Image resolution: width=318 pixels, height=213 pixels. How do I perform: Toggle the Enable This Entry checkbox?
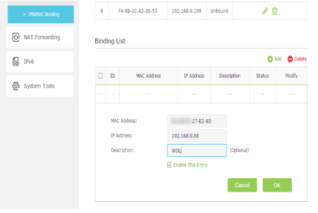(x=169, y=165)
